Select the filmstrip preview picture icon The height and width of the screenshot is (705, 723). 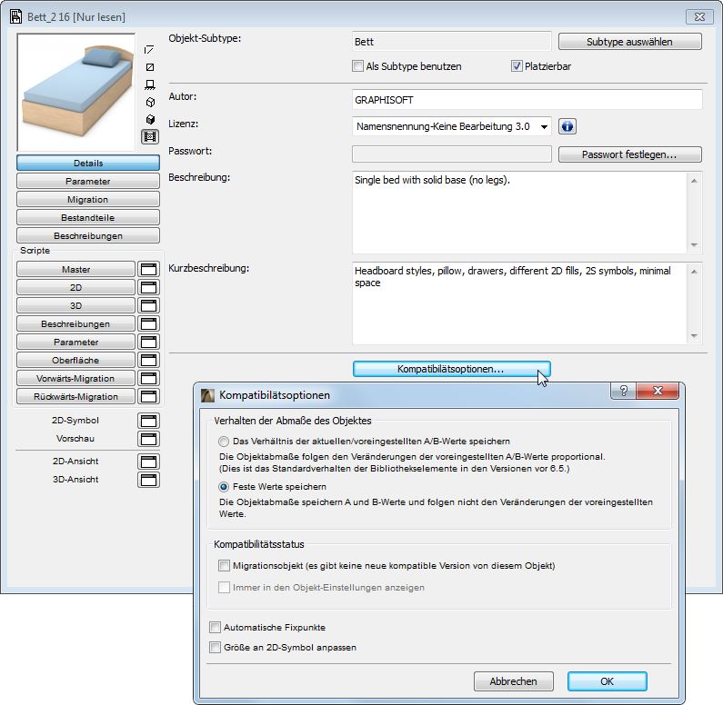[x=150, y=137]
